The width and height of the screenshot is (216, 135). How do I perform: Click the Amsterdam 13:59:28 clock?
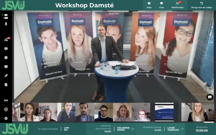point(202,129)
